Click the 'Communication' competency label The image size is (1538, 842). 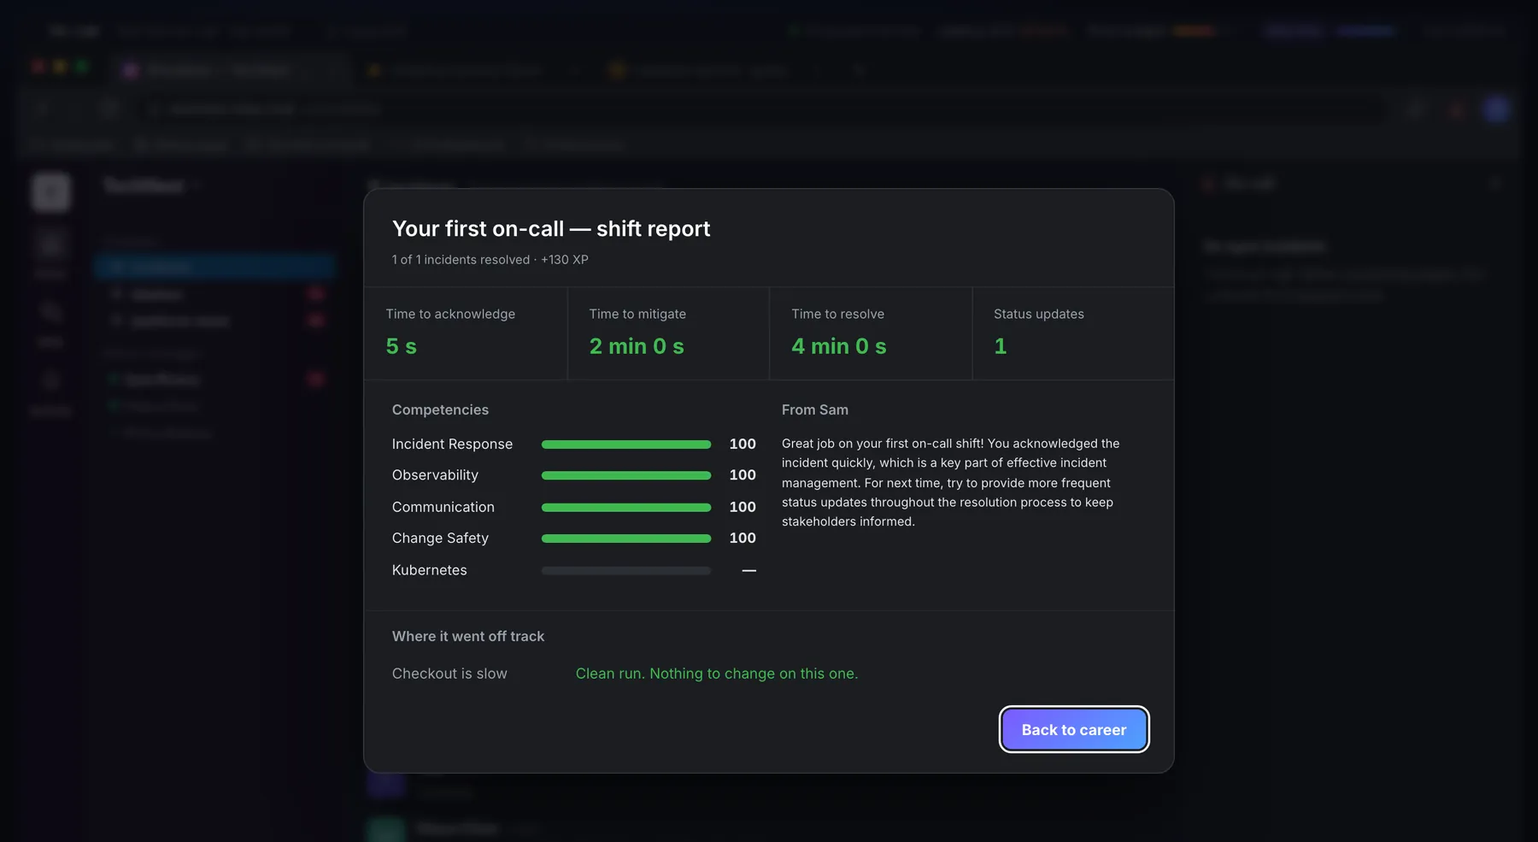(443, 507)
